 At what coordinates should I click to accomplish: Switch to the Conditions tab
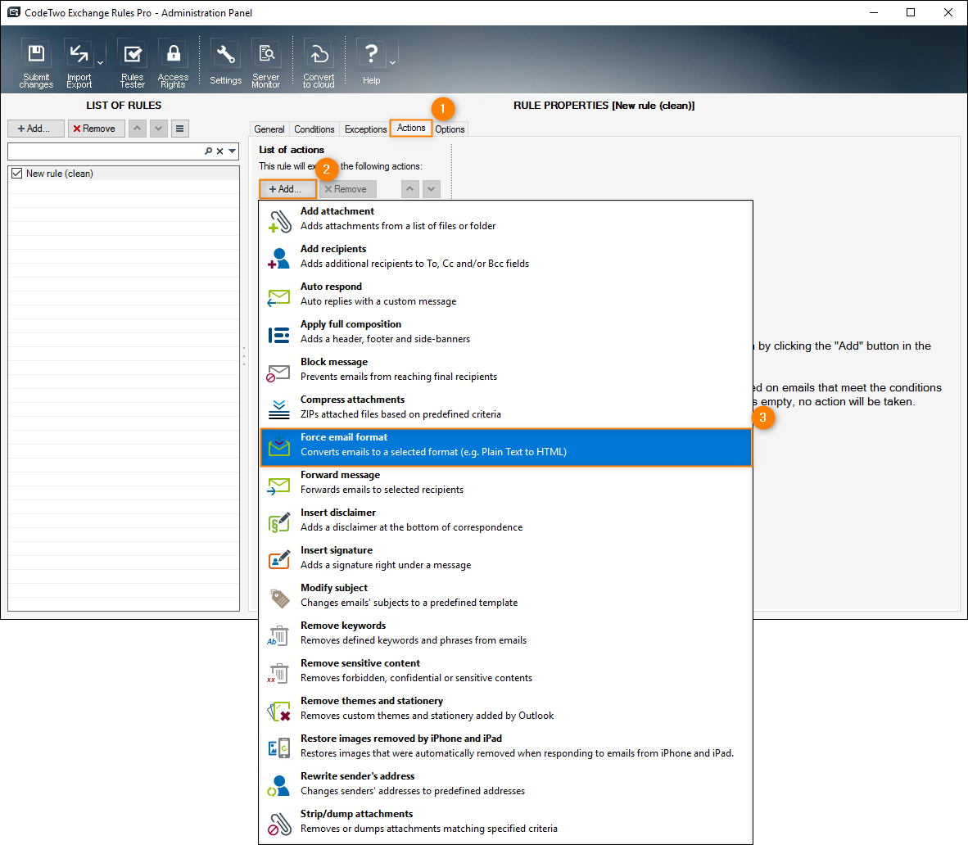[314, 129]
